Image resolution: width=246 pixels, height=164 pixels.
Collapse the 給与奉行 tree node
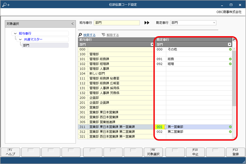point(15,34)
